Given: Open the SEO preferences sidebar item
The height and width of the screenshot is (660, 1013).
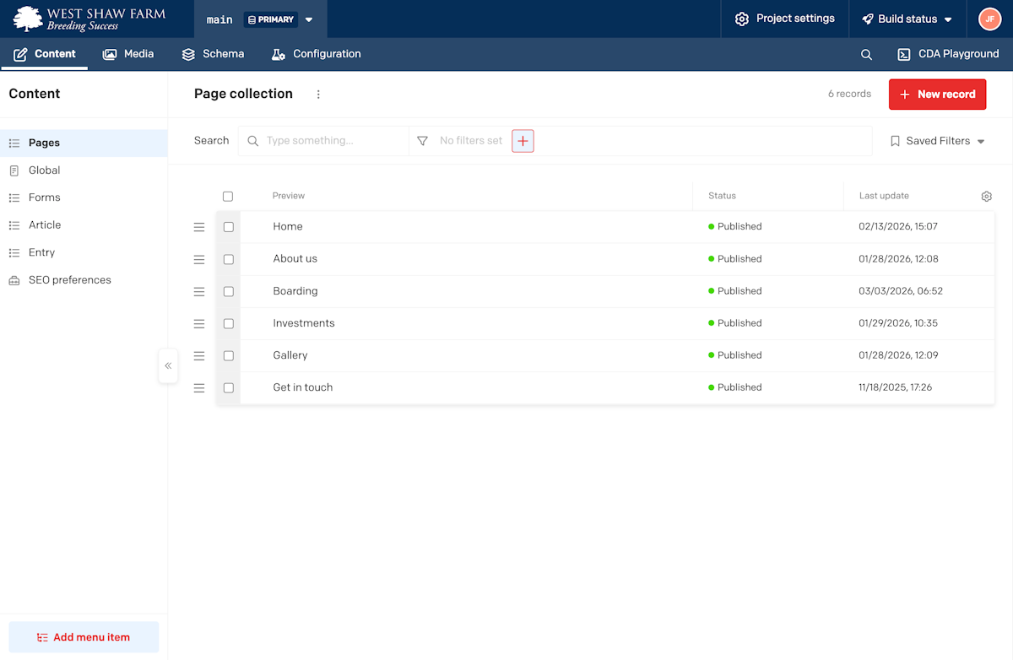Looking at the screenshot, I should coord(69,280).
